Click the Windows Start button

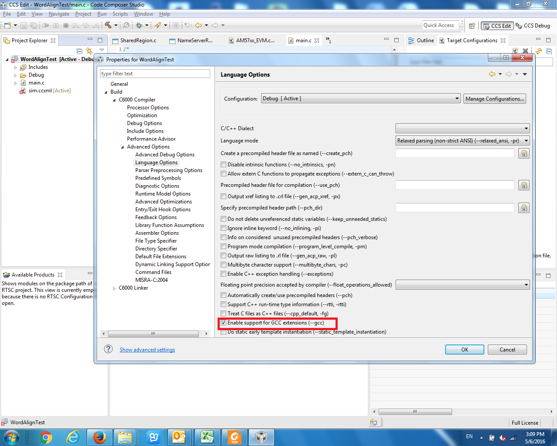[x=11, y=437]
